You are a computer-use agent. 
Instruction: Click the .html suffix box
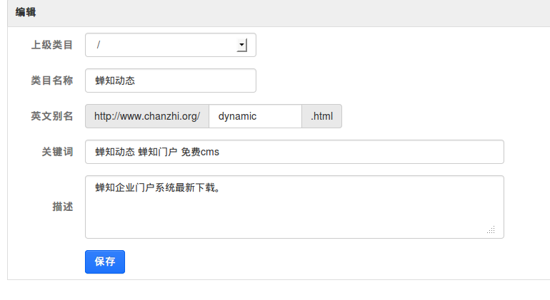(321, 116)
